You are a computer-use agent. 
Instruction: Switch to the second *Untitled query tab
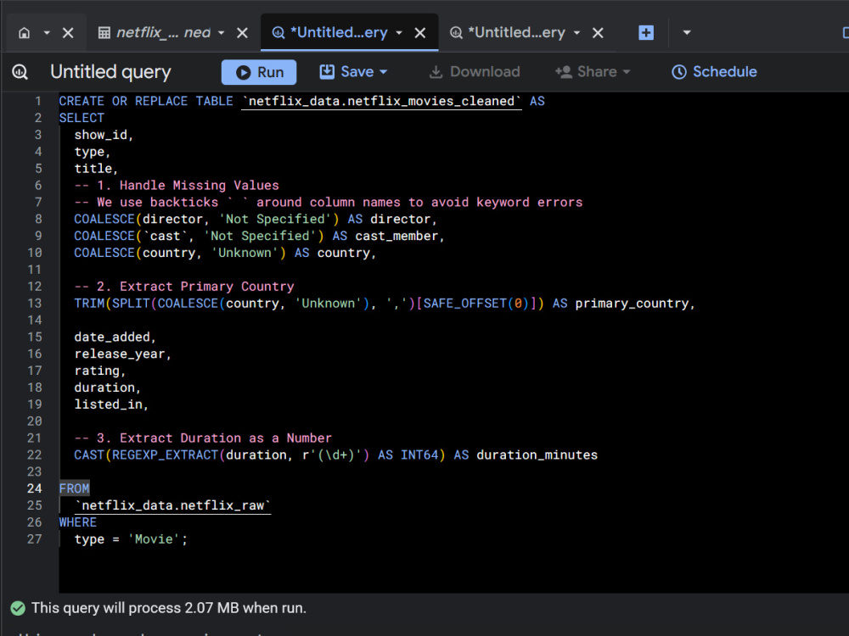516,33
